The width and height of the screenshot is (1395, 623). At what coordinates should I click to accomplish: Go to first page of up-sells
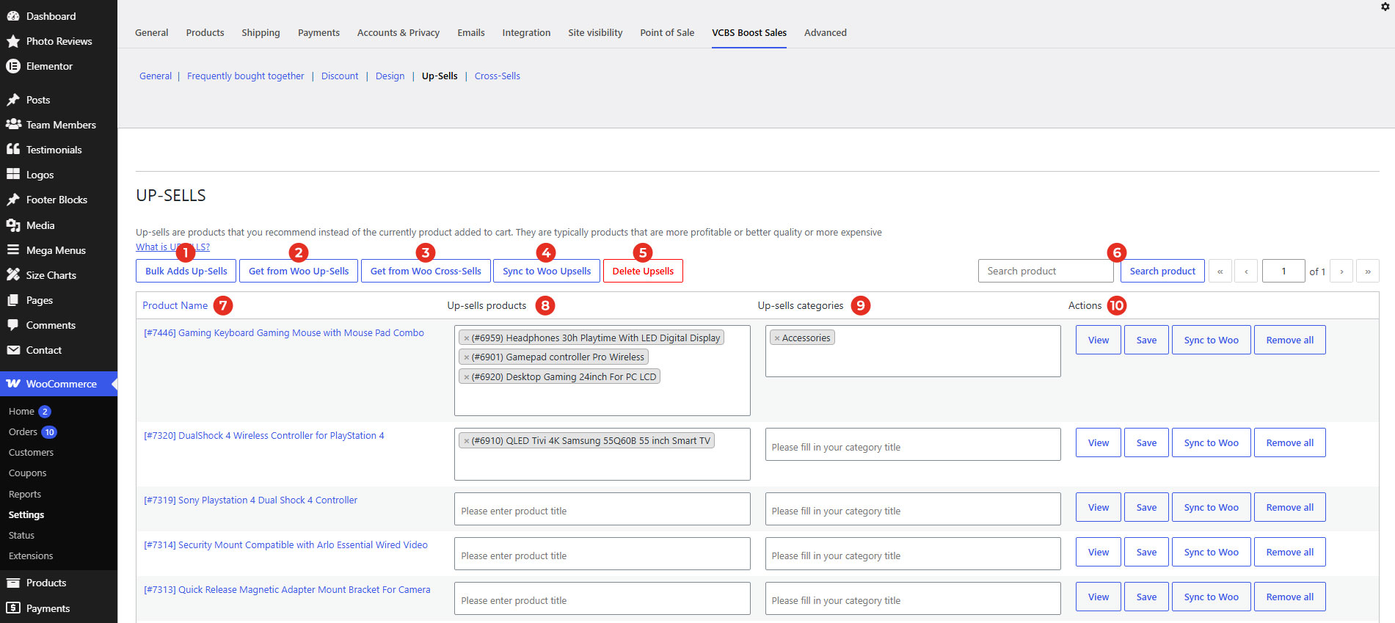pyautogui.click(x=1220, y=272)
